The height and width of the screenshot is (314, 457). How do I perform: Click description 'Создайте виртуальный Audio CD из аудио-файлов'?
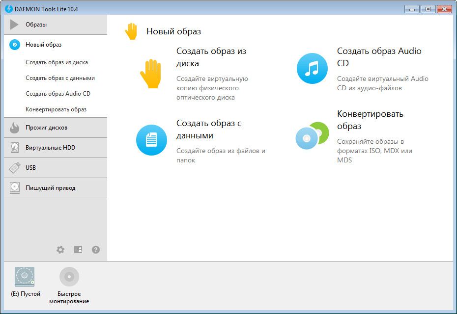(383, 83)
